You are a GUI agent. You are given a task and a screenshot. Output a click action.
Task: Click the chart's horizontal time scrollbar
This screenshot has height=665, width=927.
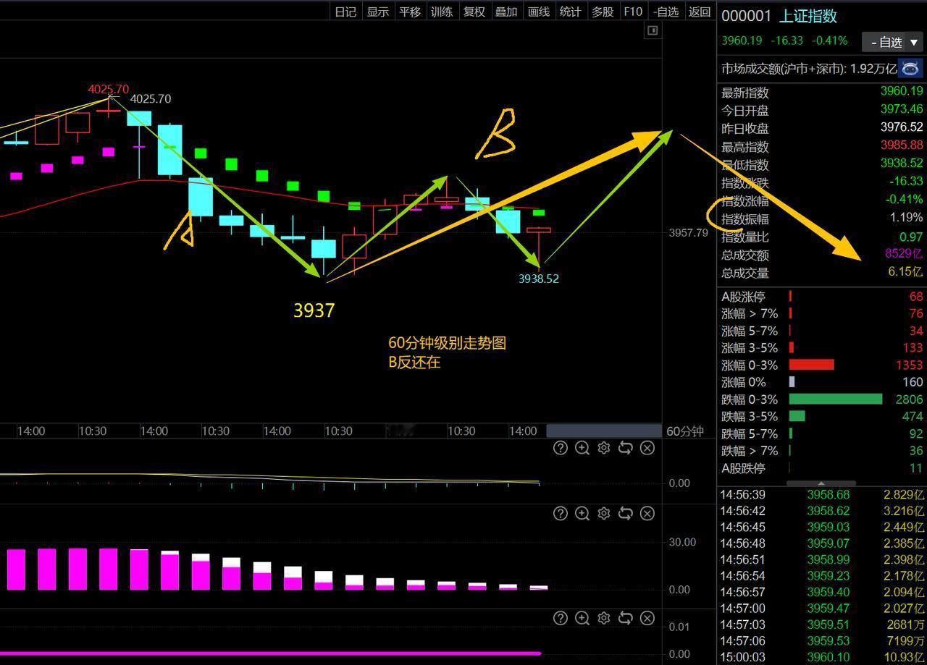[603, 431]
